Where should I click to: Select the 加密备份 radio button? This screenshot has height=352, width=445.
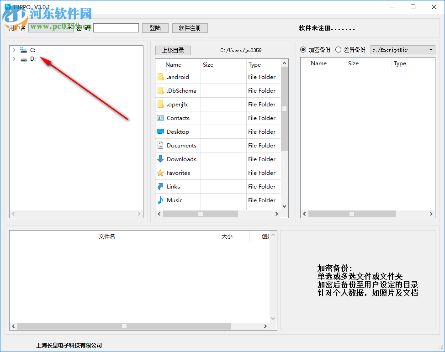(x=303, y=50)
